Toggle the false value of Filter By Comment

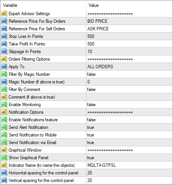tap(129, 89)
